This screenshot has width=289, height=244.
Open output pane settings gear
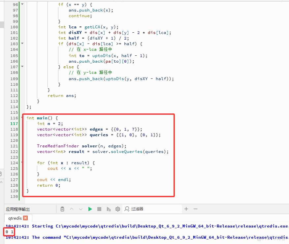pyautogui.click(x=118, y=209)
